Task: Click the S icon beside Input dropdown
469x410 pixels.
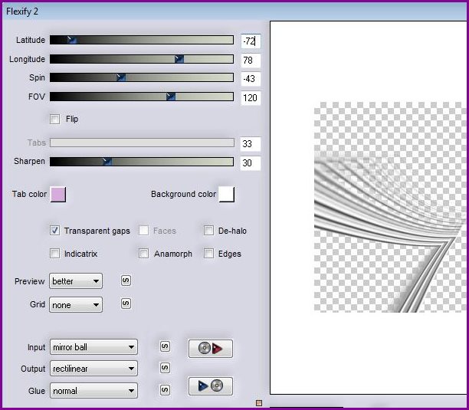Action: tap(164, 346)
